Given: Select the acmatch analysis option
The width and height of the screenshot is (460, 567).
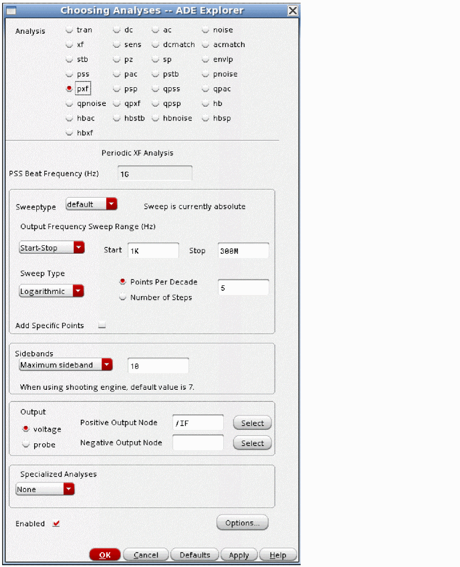Looking at the screenshot, I should point(205,45).
